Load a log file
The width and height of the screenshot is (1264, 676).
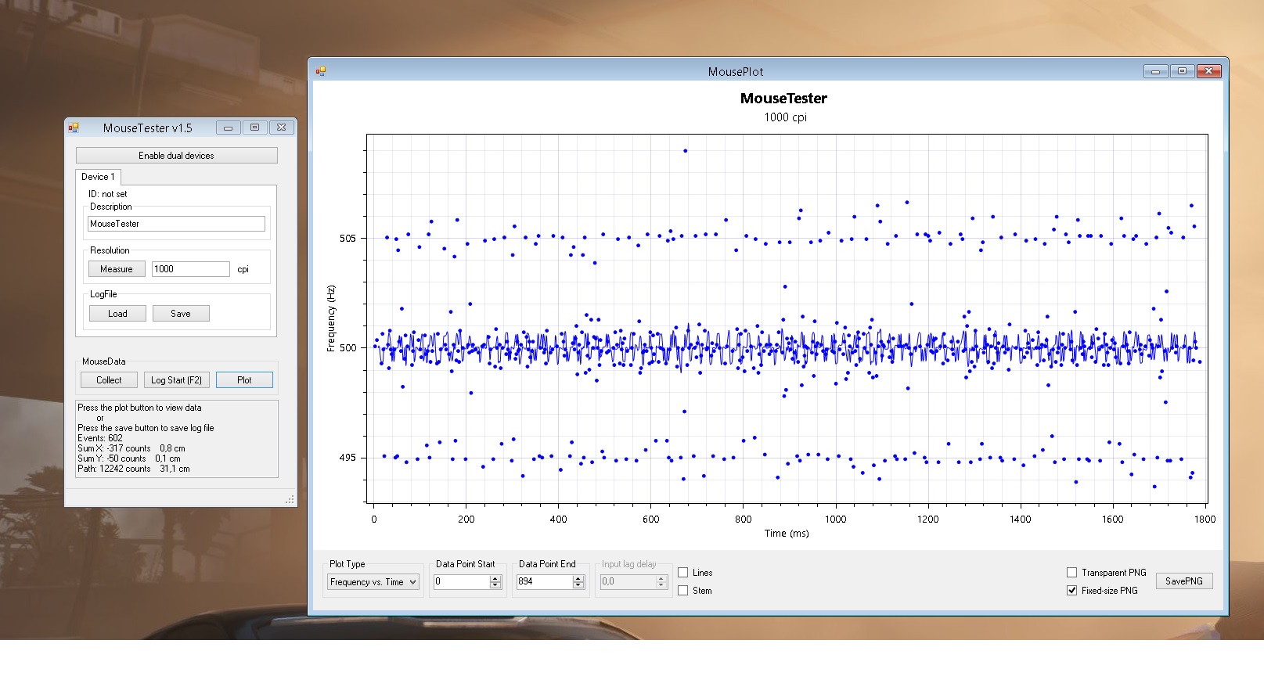click(117, 314)
